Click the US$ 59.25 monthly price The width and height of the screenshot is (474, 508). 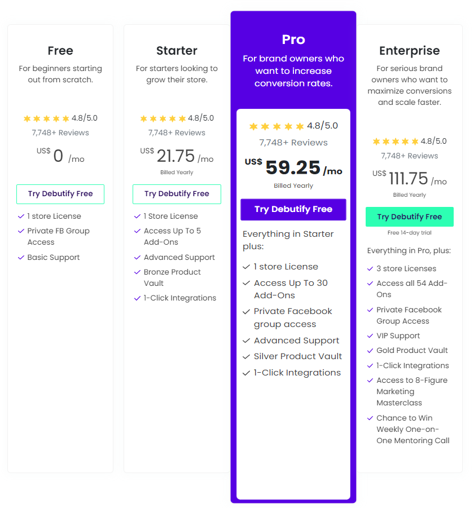[293, 169]
